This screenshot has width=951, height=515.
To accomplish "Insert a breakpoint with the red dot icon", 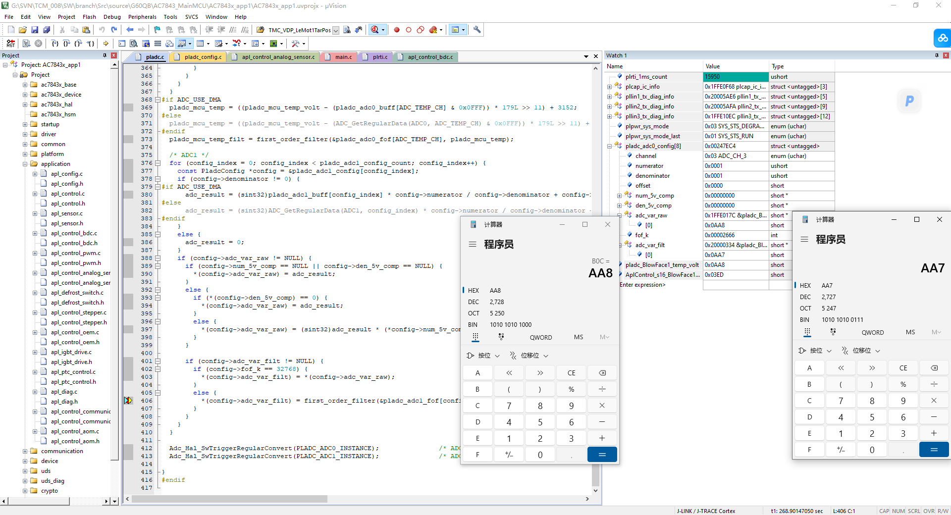I will [397, 30].
